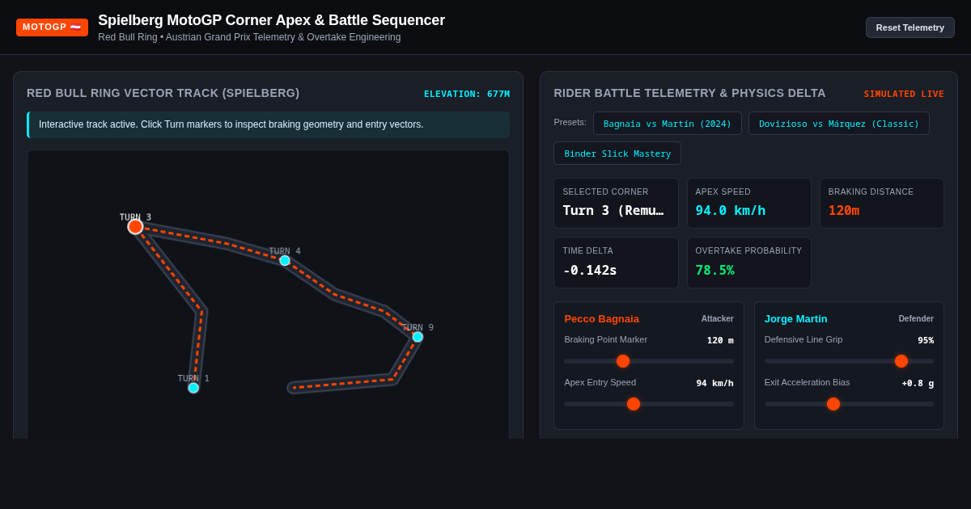Click the Spielberg MotoGP Corner Apex title
The image size is (971, 509).
pyautogui.click(x=271, y=20)
